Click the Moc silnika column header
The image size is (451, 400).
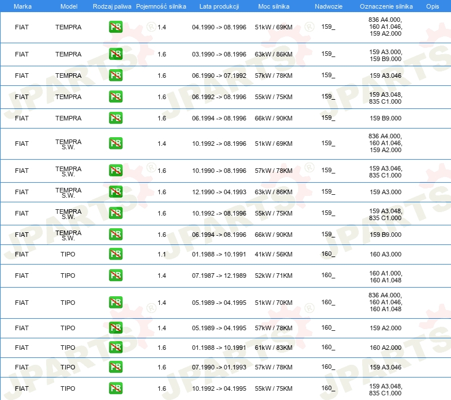(273, 6)
